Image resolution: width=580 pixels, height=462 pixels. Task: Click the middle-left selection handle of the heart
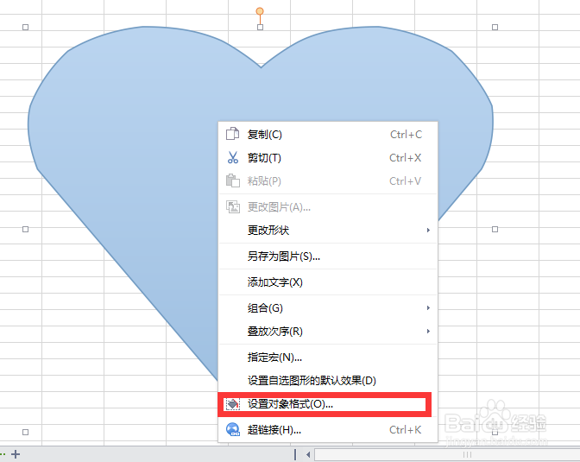point(26,229)
